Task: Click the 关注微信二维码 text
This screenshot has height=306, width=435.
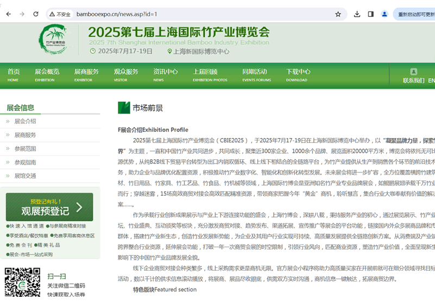Action: (x=66, y=286)
